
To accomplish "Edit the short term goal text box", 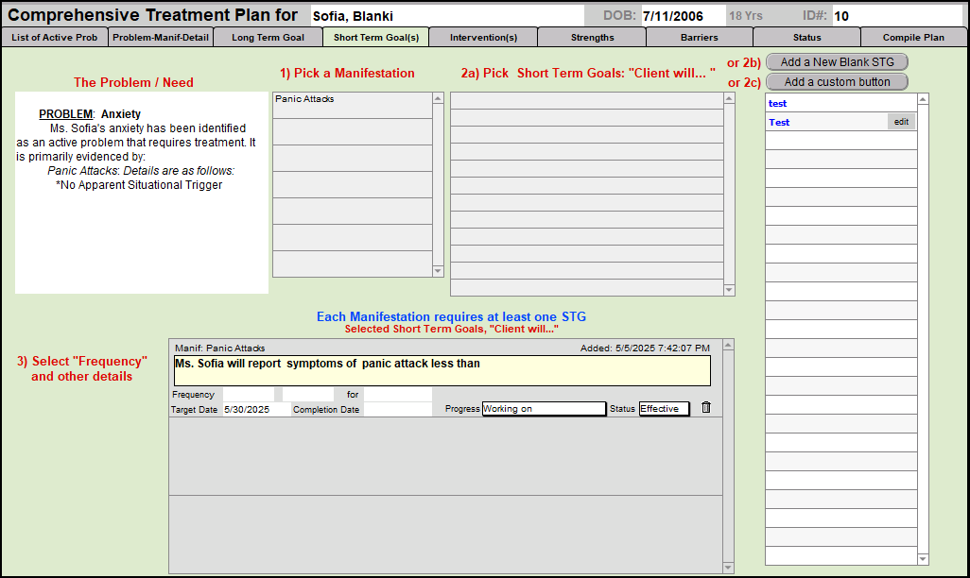I will click(442, 370).
